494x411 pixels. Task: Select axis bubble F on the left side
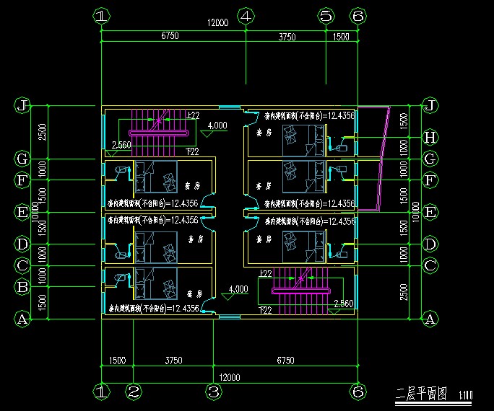pos(22,180)
